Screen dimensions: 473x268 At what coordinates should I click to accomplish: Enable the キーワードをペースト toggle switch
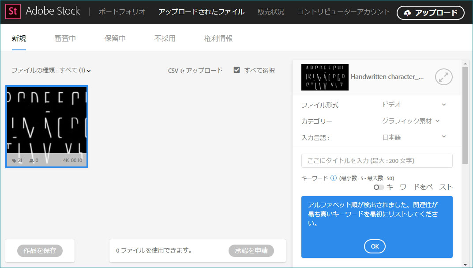(x=378, y=187)
